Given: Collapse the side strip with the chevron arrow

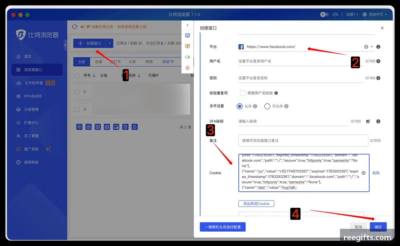Looking at the screenshot, I should click(188, 25).
